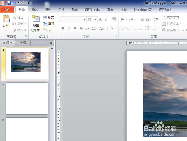Toggle align text right
Image resolution: width=187 pixels, height=141 pixels.
tap(135, 28)
